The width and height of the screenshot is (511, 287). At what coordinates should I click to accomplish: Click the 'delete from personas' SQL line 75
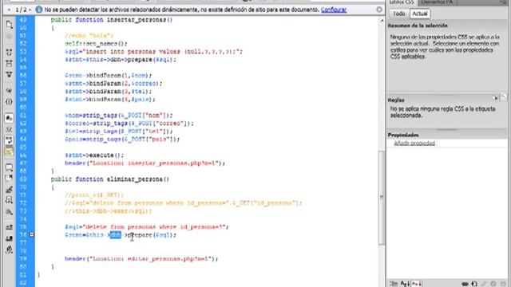point(147,226)
